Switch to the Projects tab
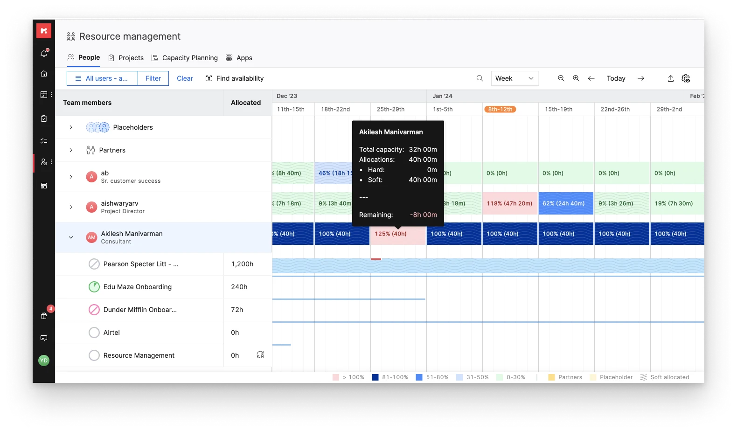The width and height of the screenshot is (737, 430). click(126, 58)
